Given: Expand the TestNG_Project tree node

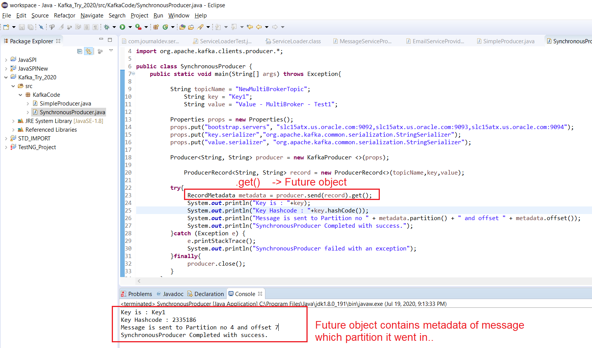Looking at the screenshot, I should (x=6, y=147).
